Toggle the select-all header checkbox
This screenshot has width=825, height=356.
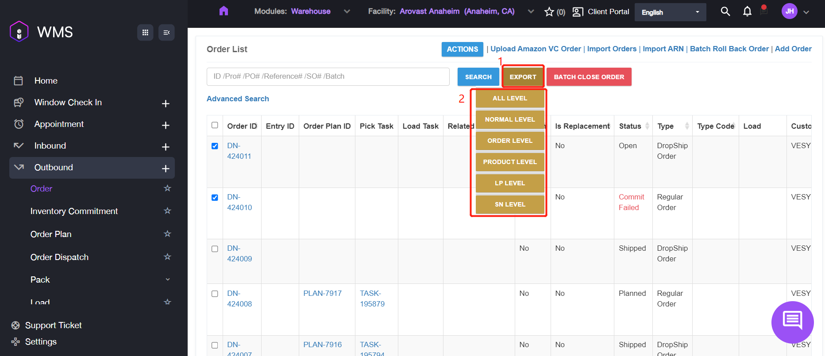pyautogui.click(x=215, y=125)
